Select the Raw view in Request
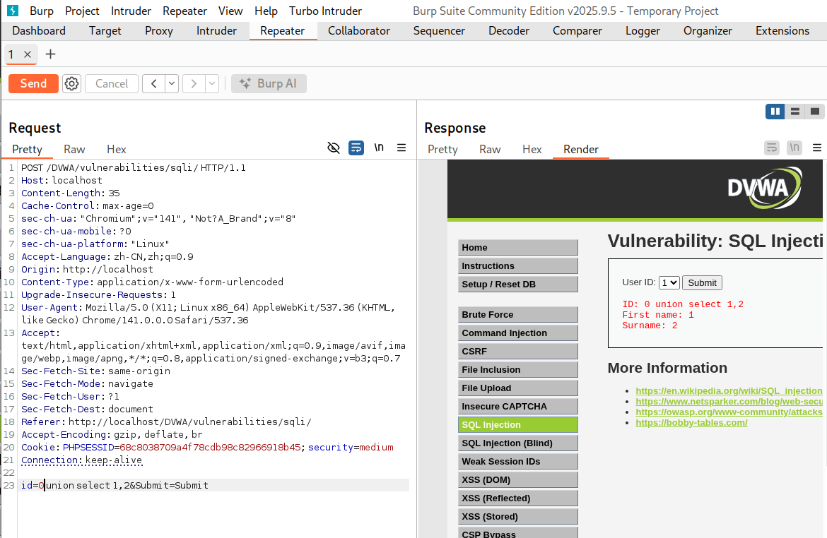This screenshot has width=827, height=538. pyautogui.click(x=74, y=149)
